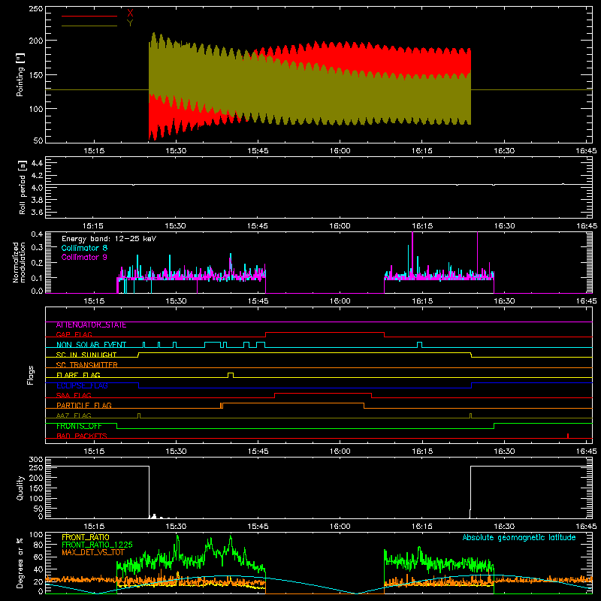
Task: Select the AAZ_FLAG label
Action: pyautogui.click(x=74, y=416)
